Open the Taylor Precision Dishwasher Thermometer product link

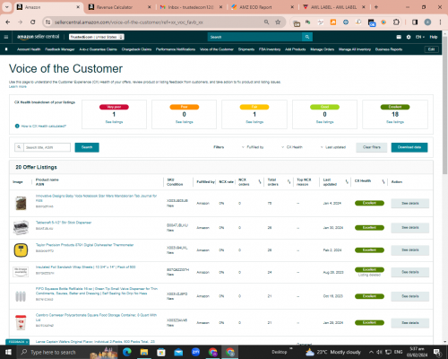pos(84,245)
